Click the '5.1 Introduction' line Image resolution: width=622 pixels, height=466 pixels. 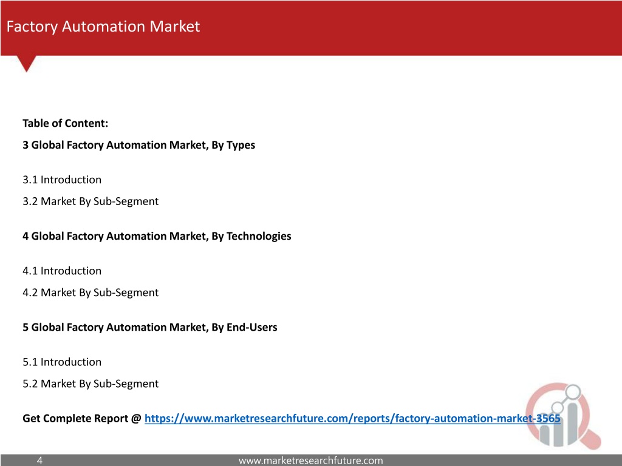[x=62, y=362]
